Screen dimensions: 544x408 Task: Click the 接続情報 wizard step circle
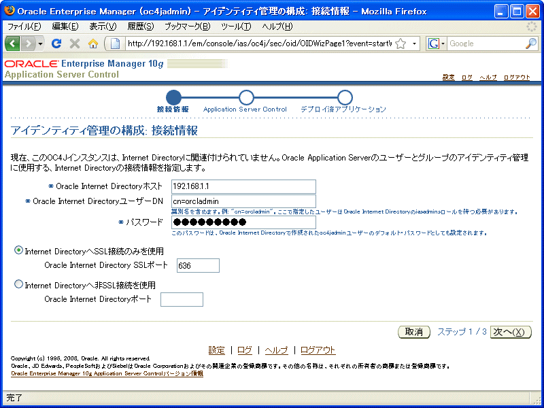pyautogui.click(x=173, y=97)
